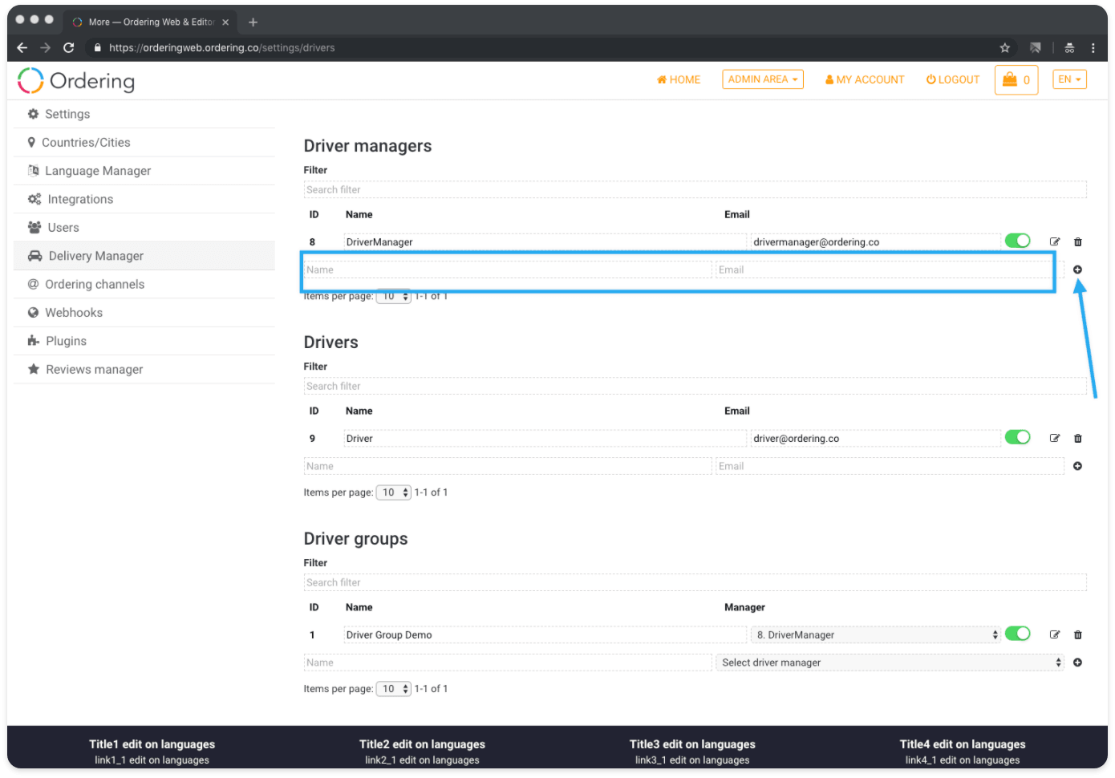This screenshot has width=1115, height=778.
Task: Open the EN language dropdown
Action: click(x=1069, y=79)
